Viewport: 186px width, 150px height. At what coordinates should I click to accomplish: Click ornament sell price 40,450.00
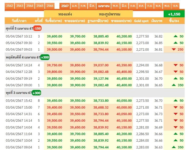[x=124, y=78]
